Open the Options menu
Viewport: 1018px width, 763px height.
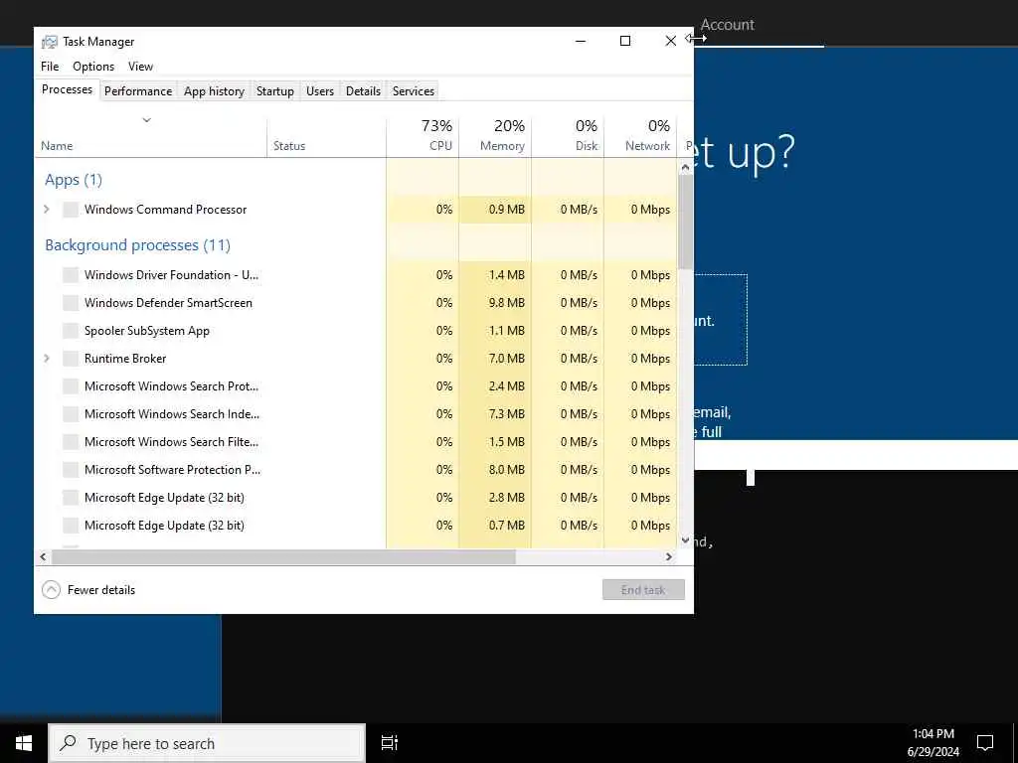[x=93, y=67]
